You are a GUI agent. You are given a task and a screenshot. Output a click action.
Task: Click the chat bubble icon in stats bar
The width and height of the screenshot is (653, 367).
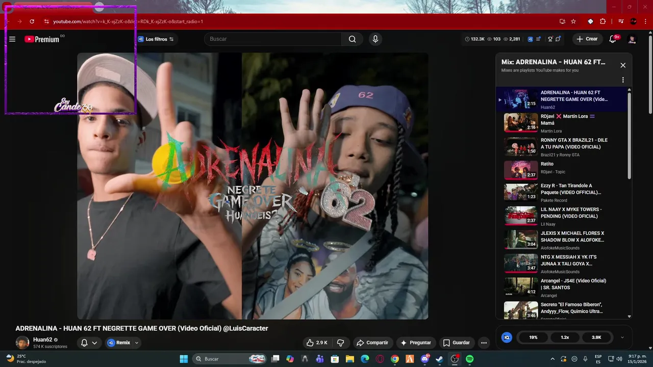click(558, 39)
